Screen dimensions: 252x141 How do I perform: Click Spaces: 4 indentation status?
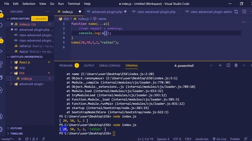click(163, 139)
